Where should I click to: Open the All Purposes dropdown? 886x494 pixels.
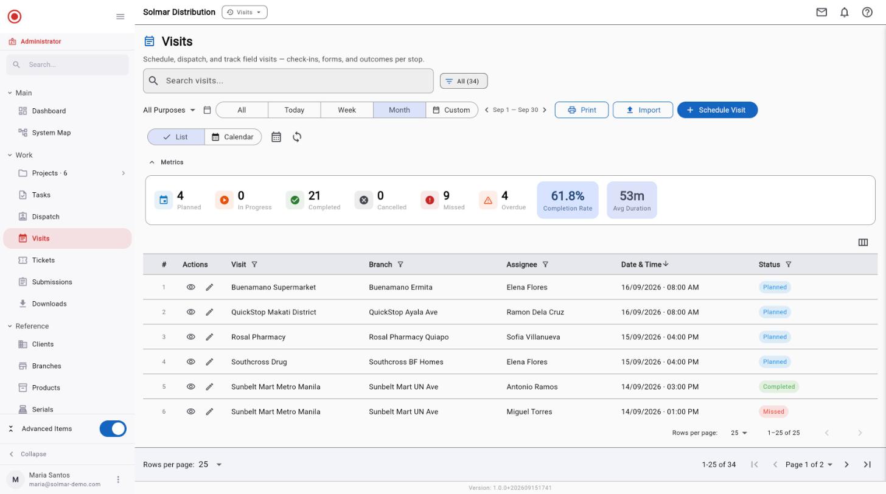(169, 110)
